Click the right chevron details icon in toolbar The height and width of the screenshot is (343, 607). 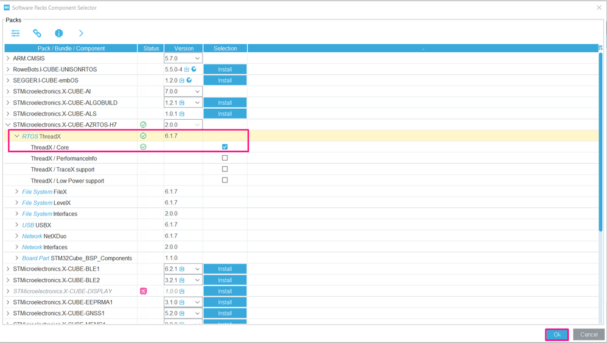pyautogui.click(x=81, y=33)
